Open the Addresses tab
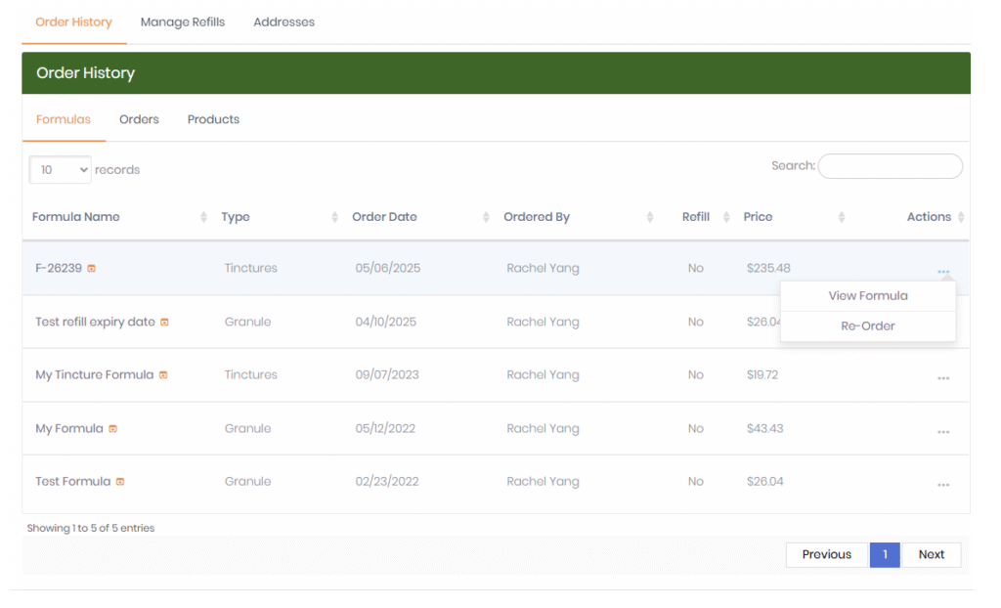 coord(283,22)
